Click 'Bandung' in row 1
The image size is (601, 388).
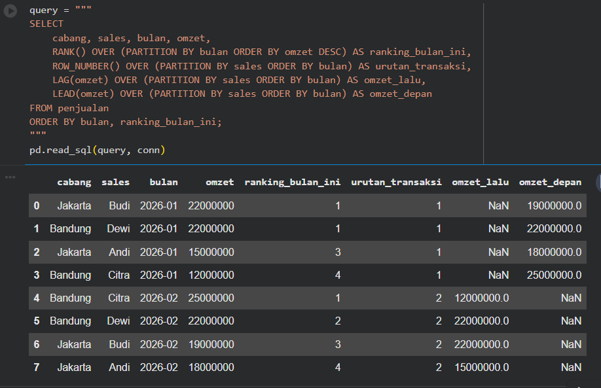click(x=71, y=228)
